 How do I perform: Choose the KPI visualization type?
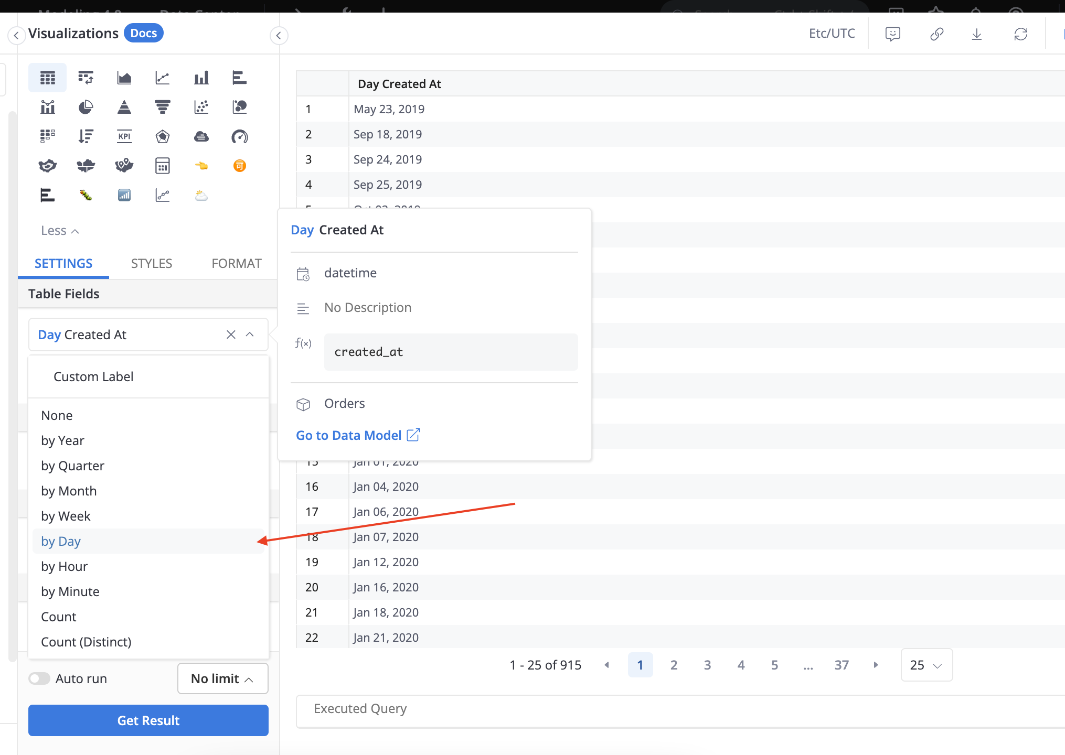tap(124, 137)
